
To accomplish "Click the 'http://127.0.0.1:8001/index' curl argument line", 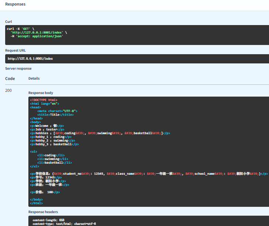I will click(39, 32).
